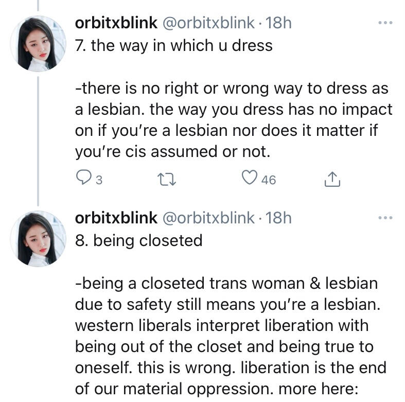The height and width of the screenshot is (402, 405).
Task: Open the orbitxblink avatar on the "being closeted" tweet
Action: point(39,238)
